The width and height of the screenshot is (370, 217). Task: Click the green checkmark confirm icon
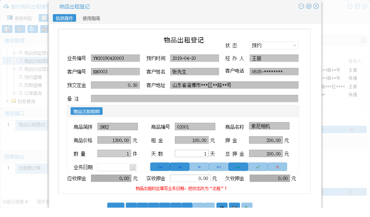[258, 167]
